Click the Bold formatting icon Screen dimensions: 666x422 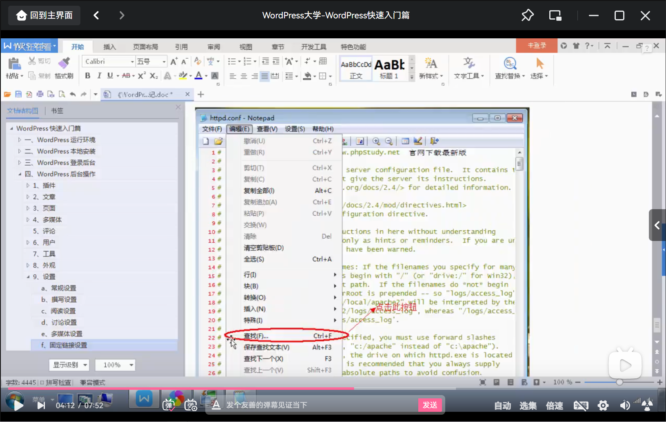pyautogui.click(x=87, y=76)
